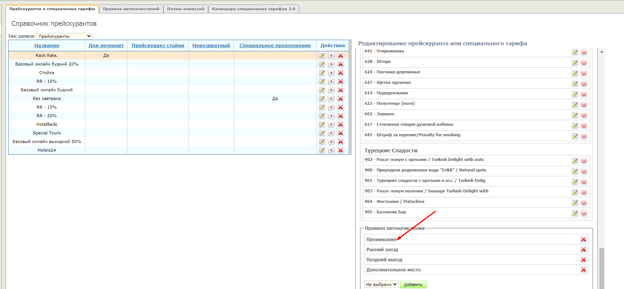Click the copy icon for Special Tours
This screenshot has height=289, width=624.
pyautogui.click(x=331, y=133)
